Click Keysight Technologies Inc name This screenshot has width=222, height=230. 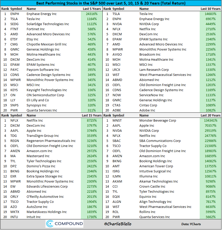(47, 90)
